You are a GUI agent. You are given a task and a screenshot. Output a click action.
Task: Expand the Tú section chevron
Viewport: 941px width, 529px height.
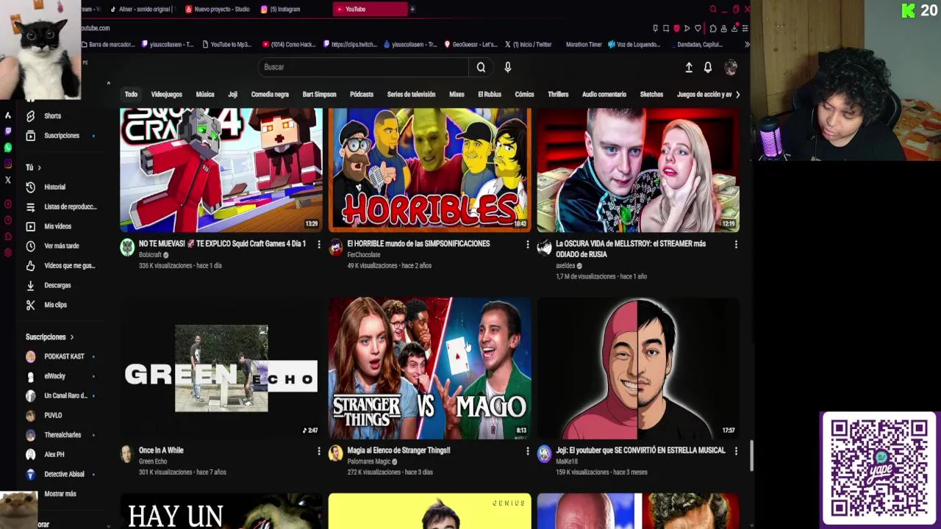tap(39, 168)
